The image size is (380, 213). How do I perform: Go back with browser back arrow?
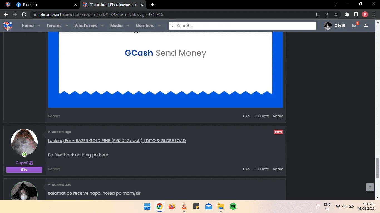coord(6,14)
